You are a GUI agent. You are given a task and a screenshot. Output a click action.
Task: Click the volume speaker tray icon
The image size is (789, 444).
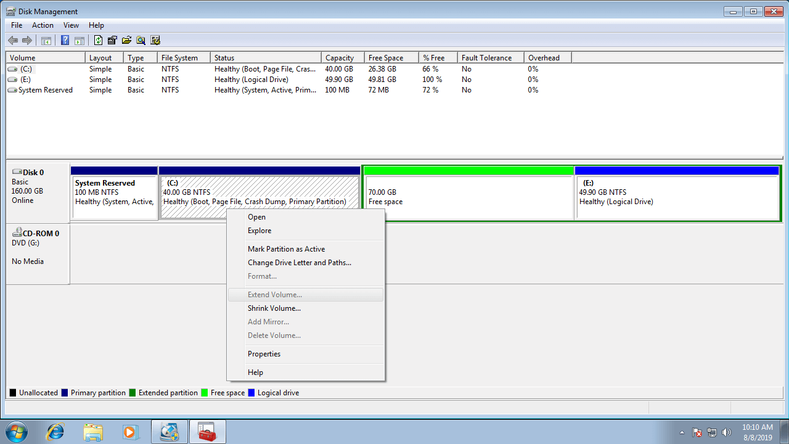726,432
